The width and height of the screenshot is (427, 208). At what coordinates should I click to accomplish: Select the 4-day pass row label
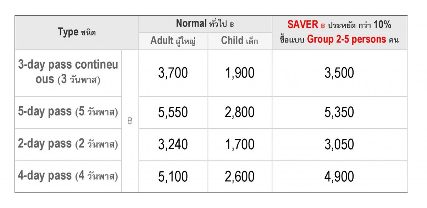68,177
